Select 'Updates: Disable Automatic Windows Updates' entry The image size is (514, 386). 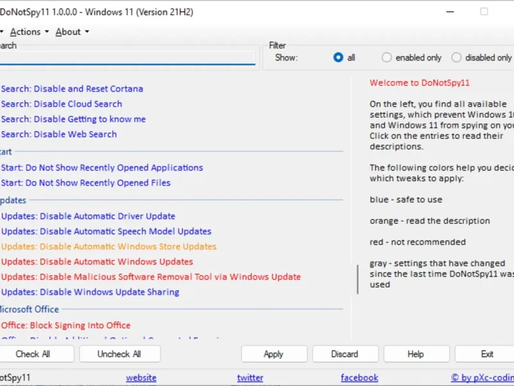coord(97,262)
